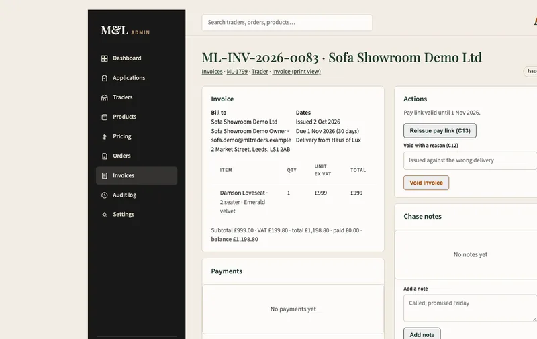537x339 pixels.
Task: Click the Add a note textarea
Action: pyautogui.click(x=471, y=308)
